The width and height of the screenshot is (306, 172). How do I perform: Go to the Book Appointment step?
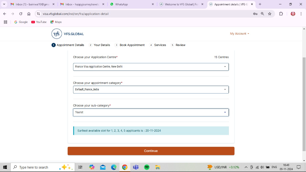click(130, 45)
